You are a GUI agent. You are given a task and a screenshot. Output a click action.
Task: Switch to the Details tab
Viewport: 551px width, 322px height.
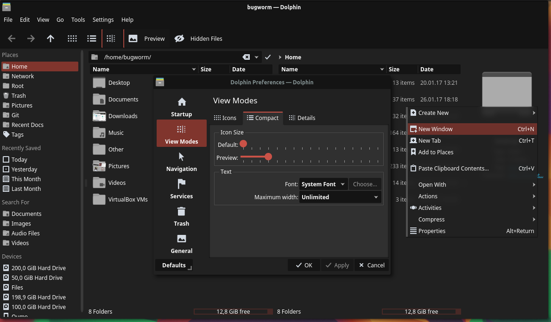tap(302, 118)
